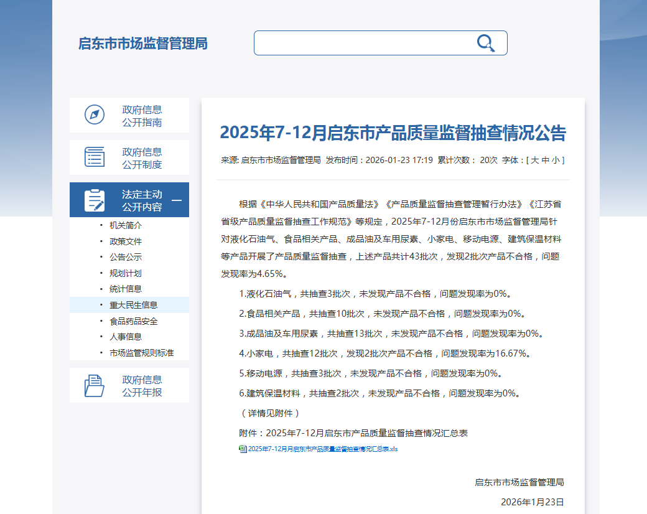
Task: Open 食品药品安全 in the sidebar
Action: click(133, 321)
